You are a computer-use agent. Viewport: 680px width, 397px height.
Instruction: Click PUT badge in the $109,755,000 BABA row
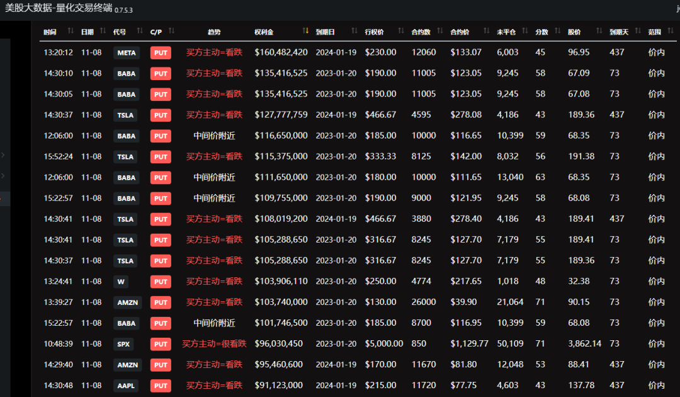[161, 198]
